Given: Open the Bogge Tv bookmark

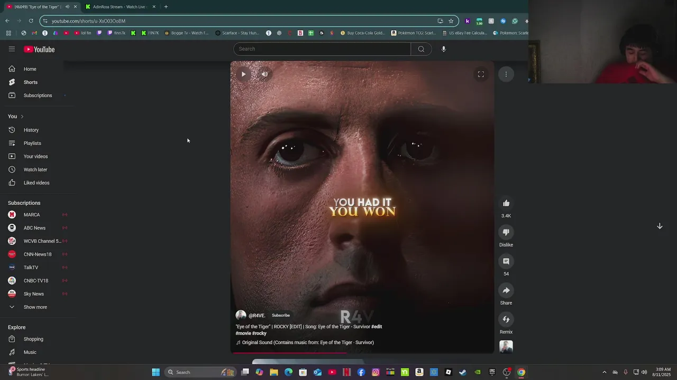Looking at the screenshot, I should (186, 33).
